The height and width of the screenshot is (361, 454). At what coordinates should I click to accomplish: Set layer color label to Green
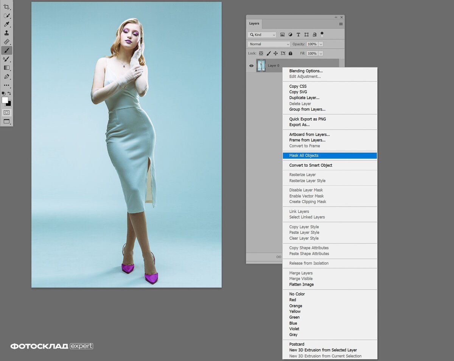294,317
